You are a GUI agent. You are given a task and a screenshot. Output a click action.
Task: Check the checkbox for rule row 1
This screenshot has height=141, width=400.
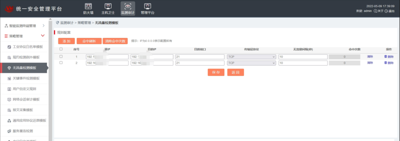pyautogui.click(x=61, y=56)
